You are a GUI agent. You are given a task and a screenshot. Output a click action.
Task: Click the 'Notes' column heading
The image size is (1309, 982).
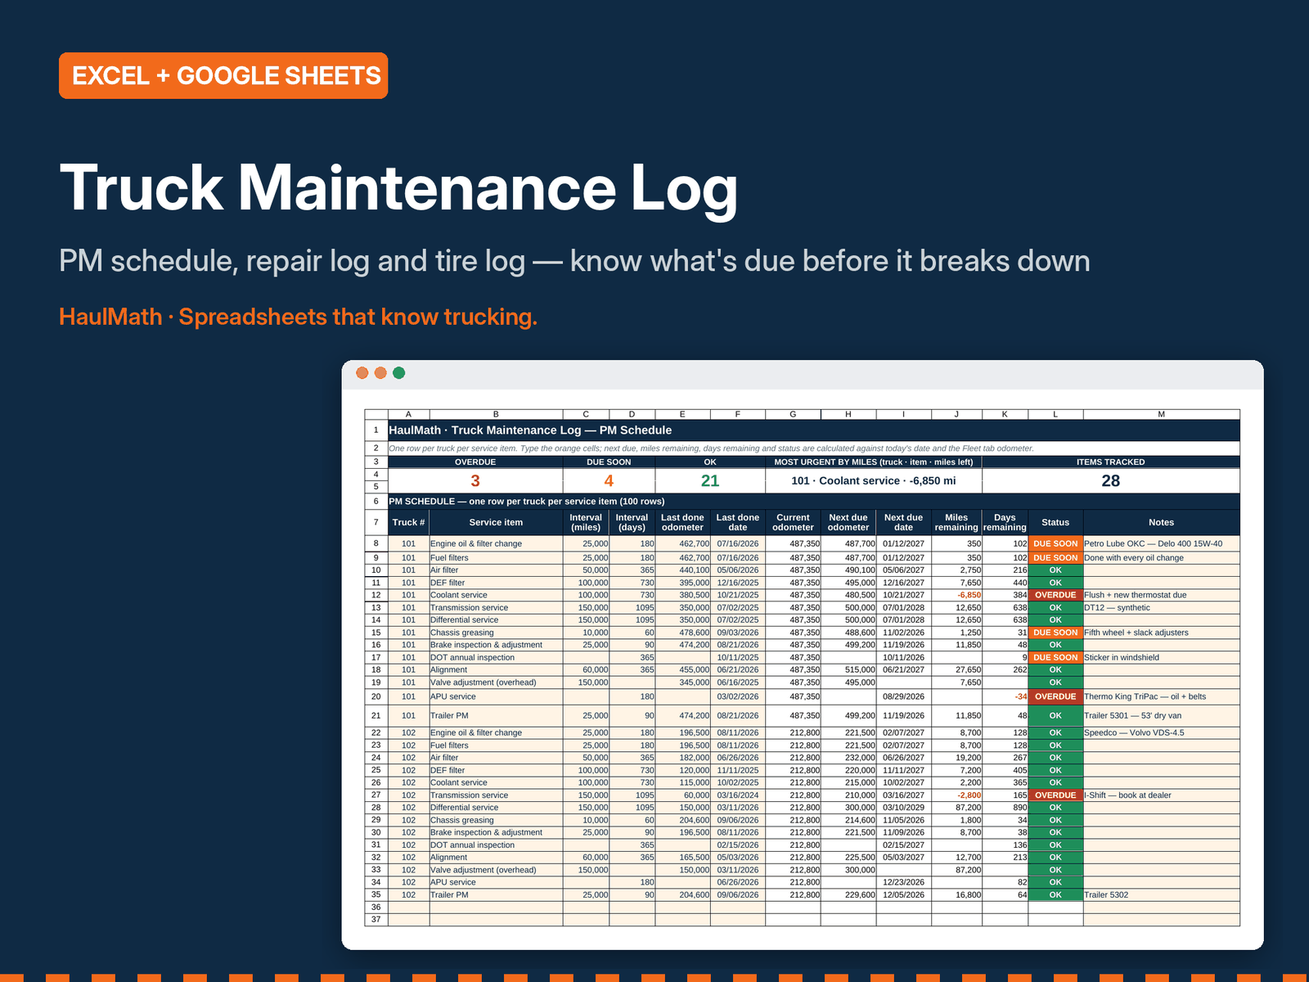click(1161, 522)
